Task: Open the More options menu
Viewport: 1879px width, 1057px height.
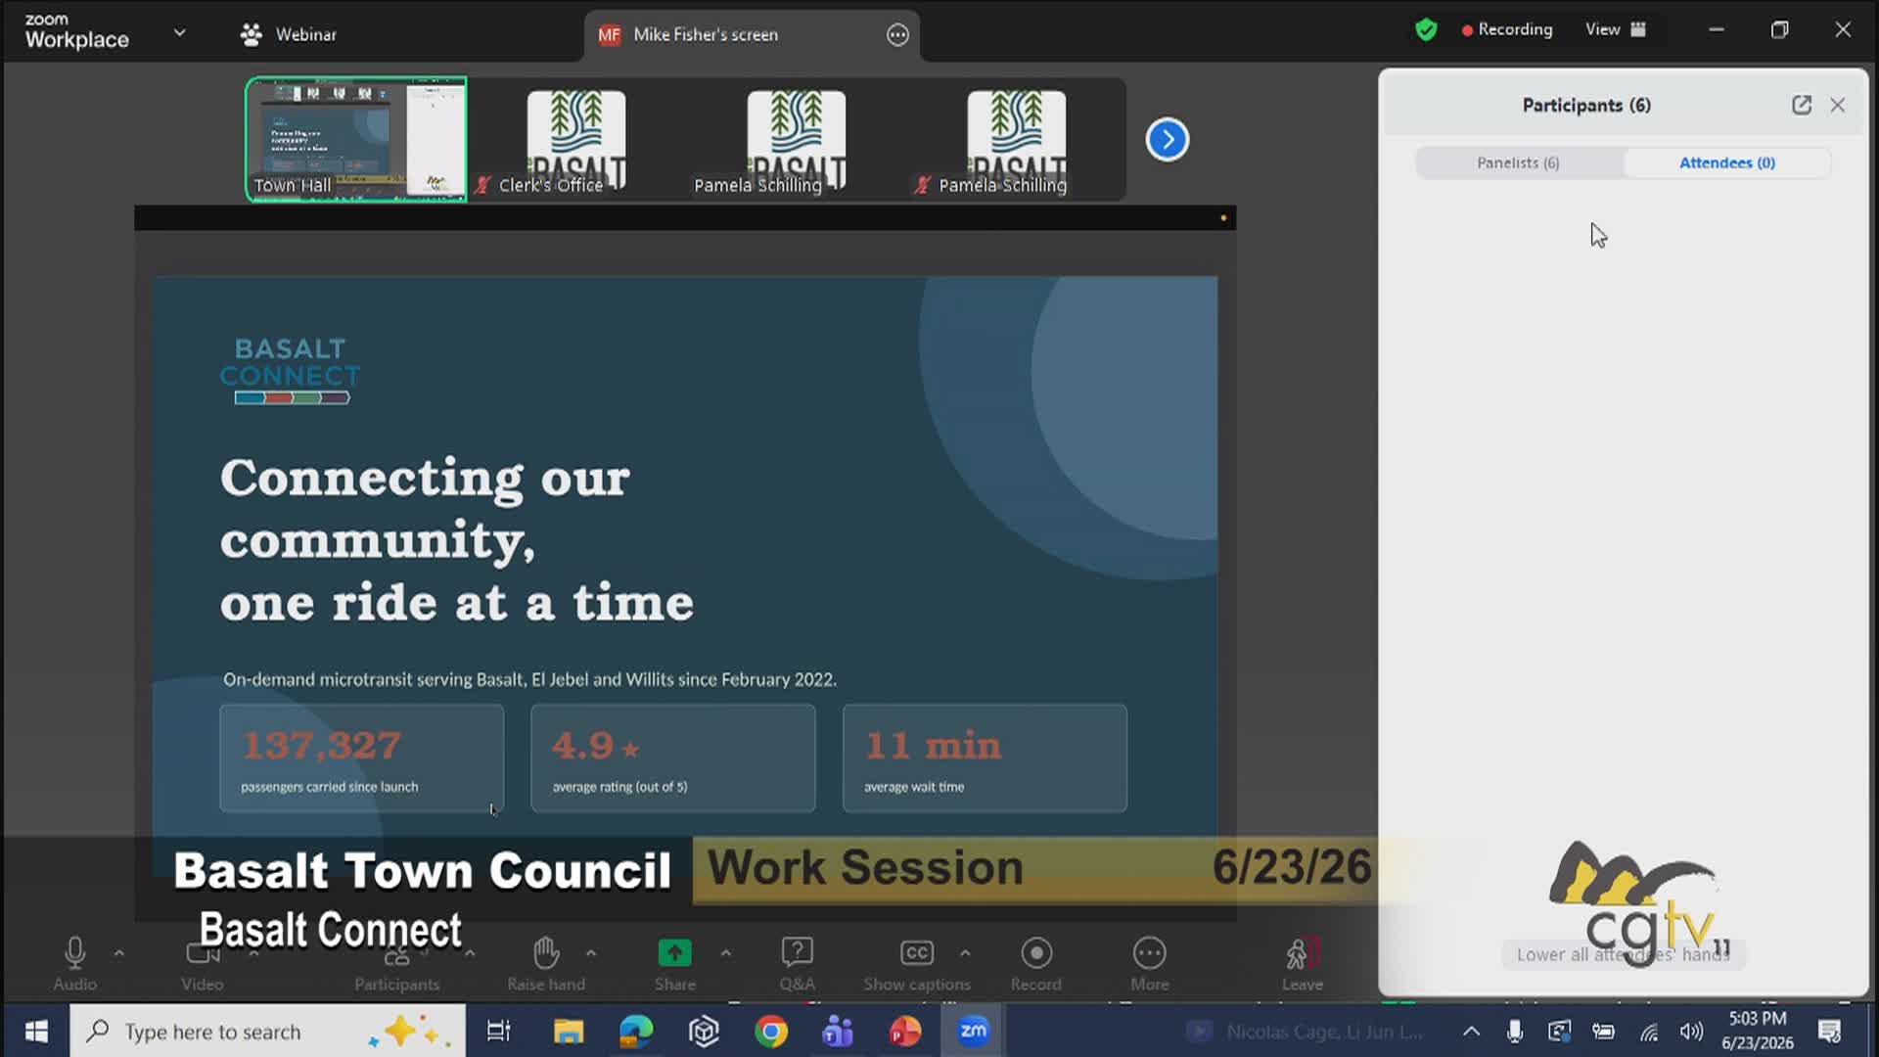Action: [1150, 964]
